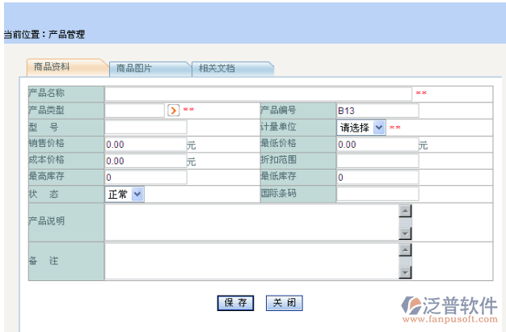
Task: Click the 产品编号 field containing B13
Action: point(377,111)
